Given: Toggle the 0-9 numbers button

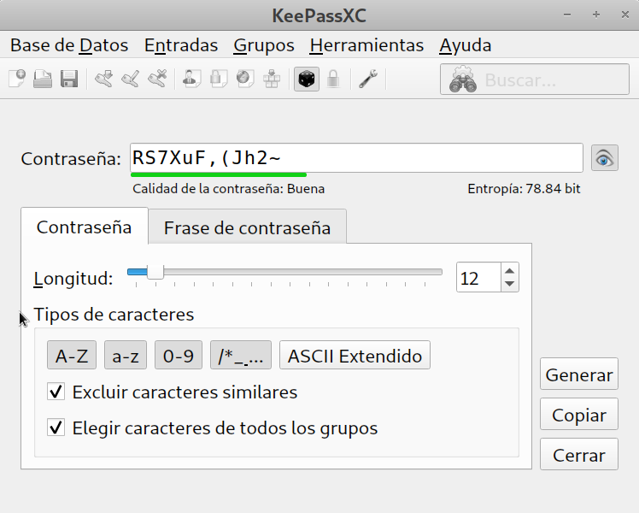Looking at the screenshot, I should [179, 355].
